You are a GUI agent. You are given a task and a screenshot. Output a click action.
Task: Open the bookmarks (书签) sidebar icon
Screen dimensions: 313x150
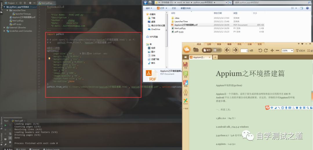186,65
